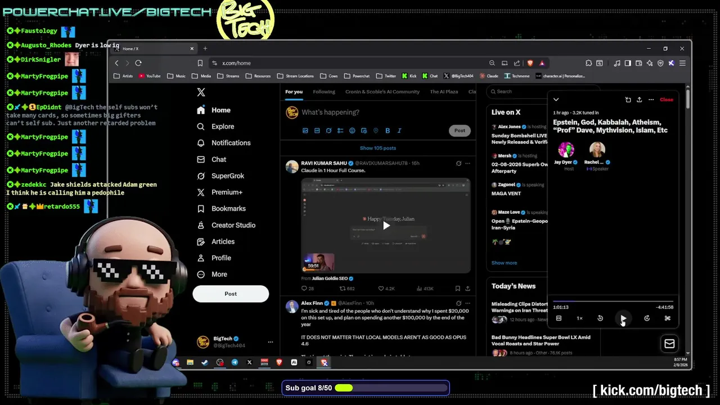Open Chat from the sidebar
Screen dimensions: 720x405
211,160
